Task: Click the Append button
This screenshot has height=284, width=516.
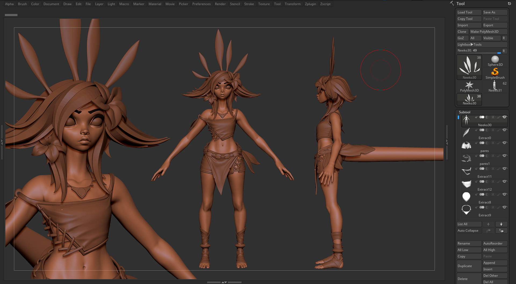Action: (495, 263)
